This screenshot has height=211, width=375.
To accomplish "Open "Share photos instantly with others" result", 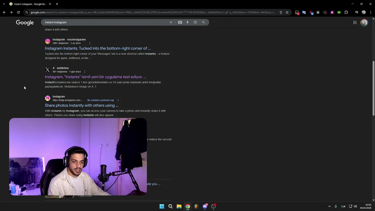I will point(82,105).
